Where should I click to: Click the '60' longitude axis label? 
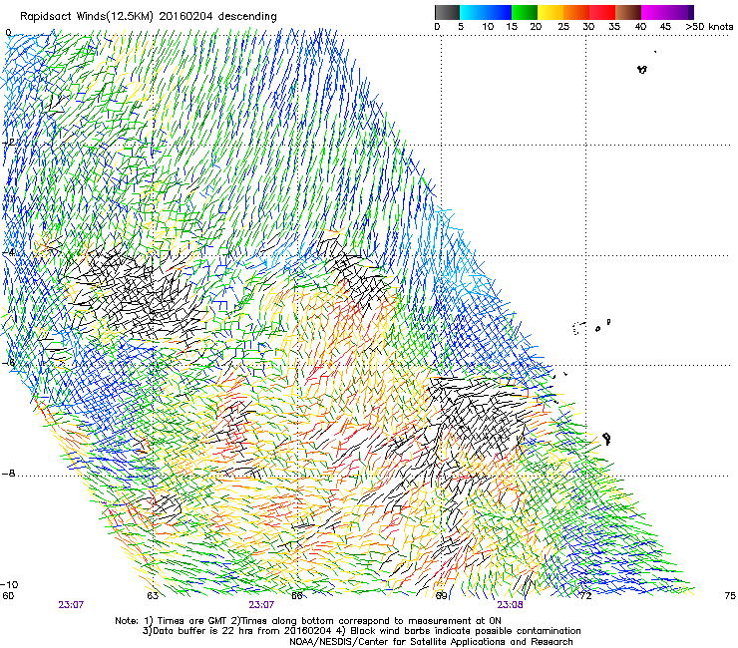tap(8, 596)
